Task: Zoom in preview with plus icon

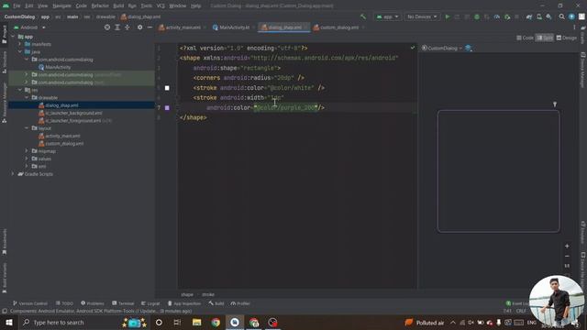Action: (x=567, y=247)
